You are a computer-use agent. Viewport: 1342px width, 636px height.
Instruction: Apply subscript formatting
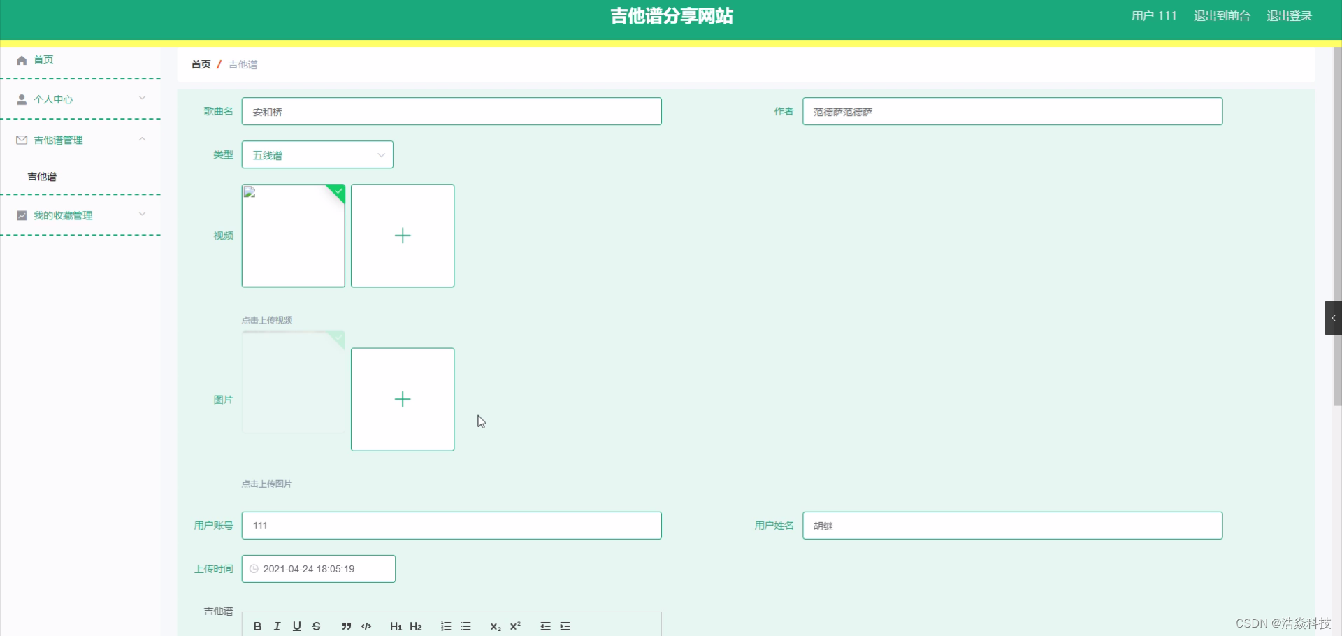[496, 626]
